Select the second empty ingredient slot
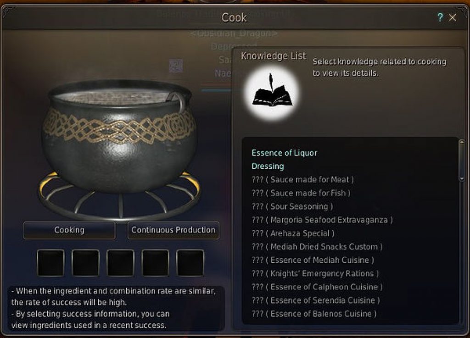470x338 pixels. [85, 263]
